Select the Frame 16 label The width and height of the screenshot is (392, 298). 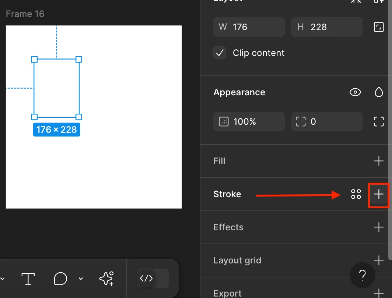[25, 14]
